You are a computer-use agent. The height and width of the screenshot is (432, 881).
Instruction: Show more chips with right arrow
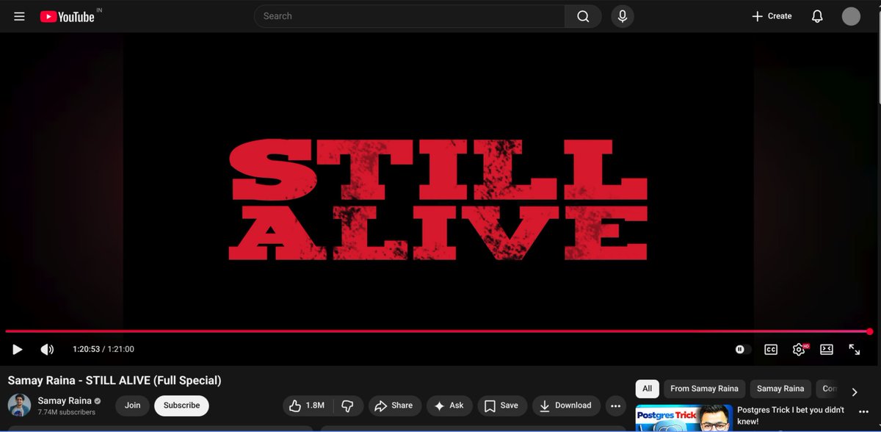click(x=855, y=392)
